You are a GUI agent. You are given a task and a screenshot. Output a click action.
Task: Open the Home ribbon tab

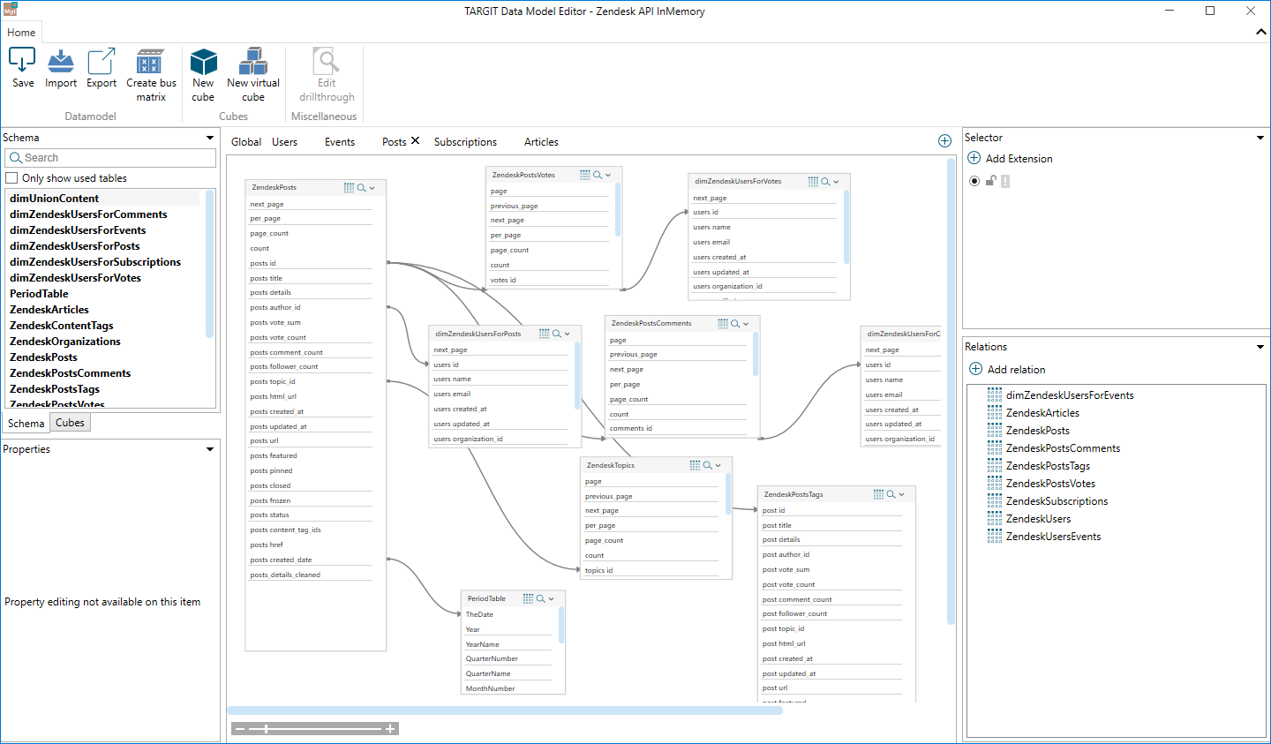pyautogui.click(x=21, y=33)
